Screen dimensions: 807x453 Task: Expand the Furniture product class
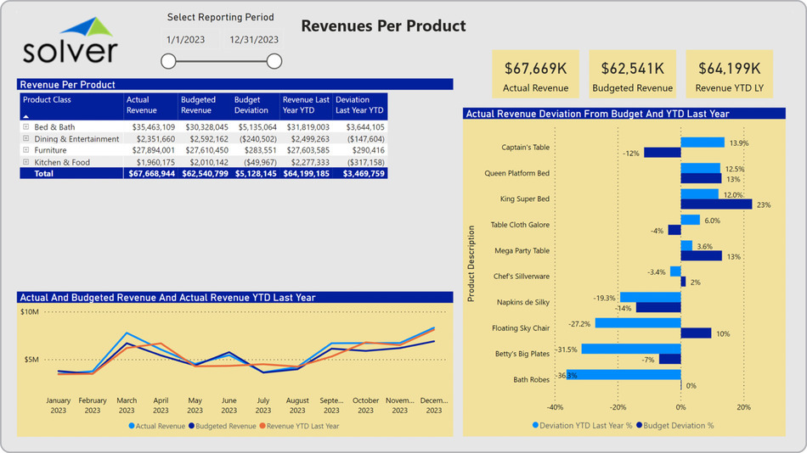[x=26, y=150]
